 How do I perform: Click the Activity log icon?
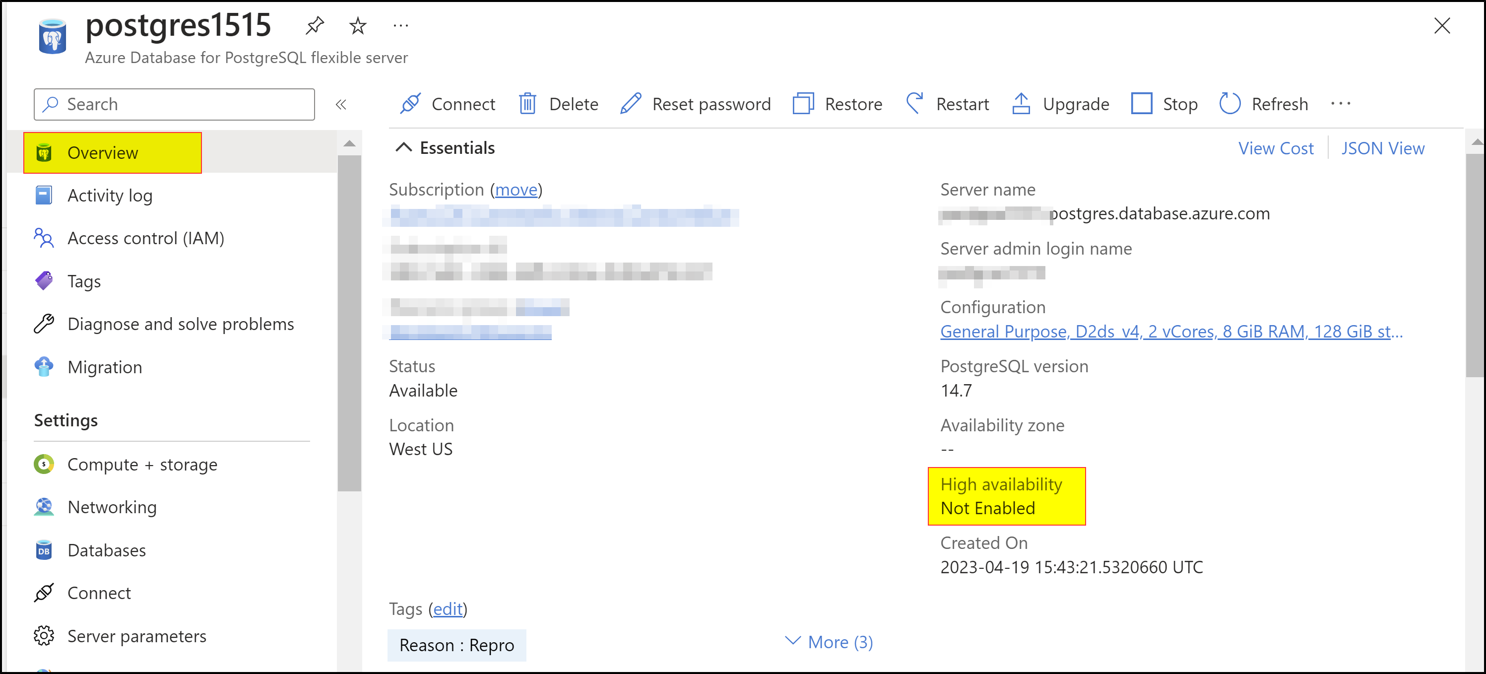tap(44, 196)
